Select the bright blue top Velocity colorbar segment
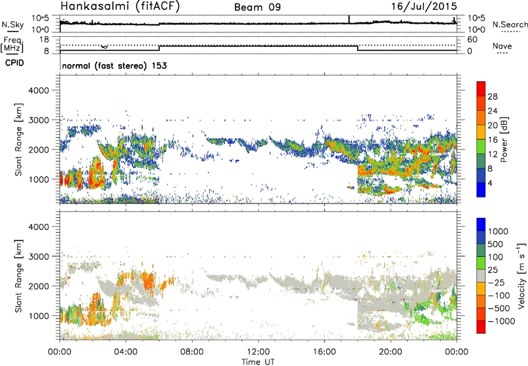 point(481,225)
